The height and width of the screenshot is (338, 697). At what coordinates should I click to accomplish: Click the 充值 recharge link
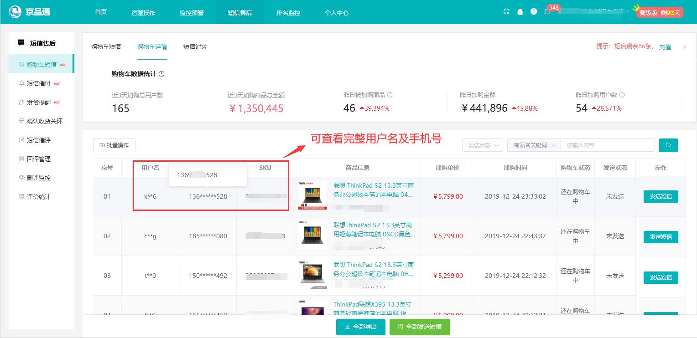(x=665, y=46)
